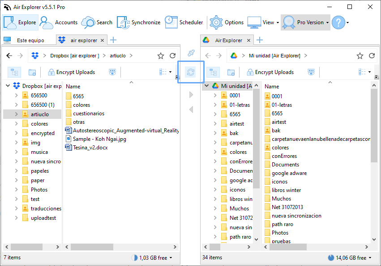Select the cuestionarios folder in file list
Screen dimensions: 381x266
[85, 113]
